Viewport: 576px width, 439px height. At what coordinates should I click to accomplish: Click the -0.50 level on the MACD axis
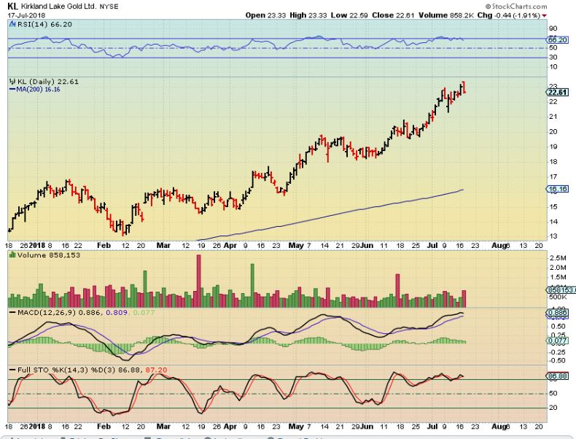558,360
